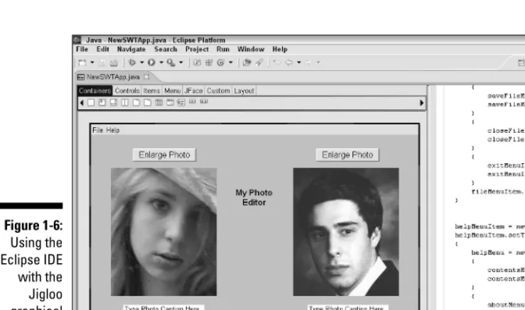Select the third Containers palette icon
The image size is (525, 310).
(x=114, y=103)
